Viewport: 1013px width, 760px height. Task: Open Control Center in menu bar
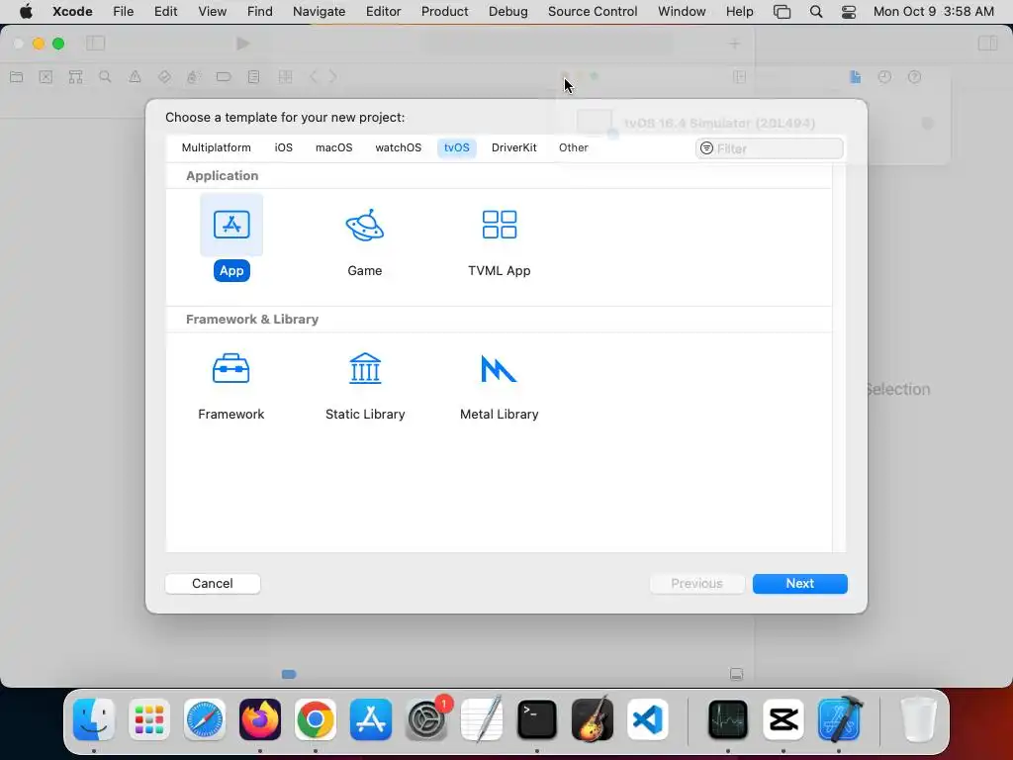(x=848, y=11)
